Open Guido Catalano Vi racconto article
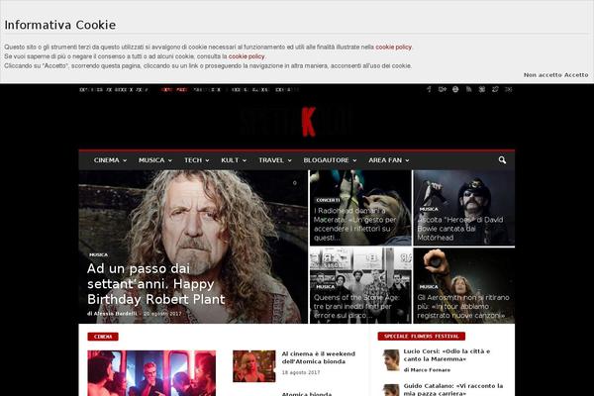Screen dimensions: 594x396 [x=453, y=389]
